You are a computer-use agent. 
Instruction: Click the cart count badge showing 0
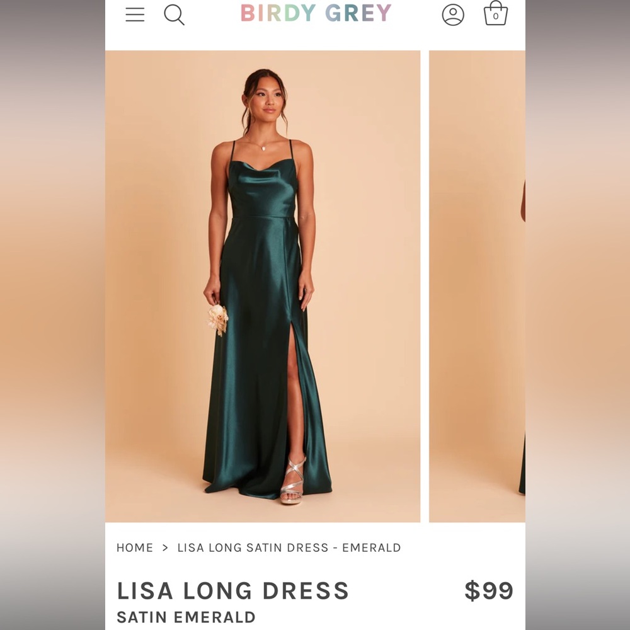click(x=497, y=15)
